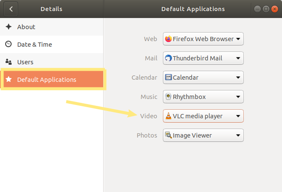
Task: Open the Web browser dropdown arrow
Action: 238,39
